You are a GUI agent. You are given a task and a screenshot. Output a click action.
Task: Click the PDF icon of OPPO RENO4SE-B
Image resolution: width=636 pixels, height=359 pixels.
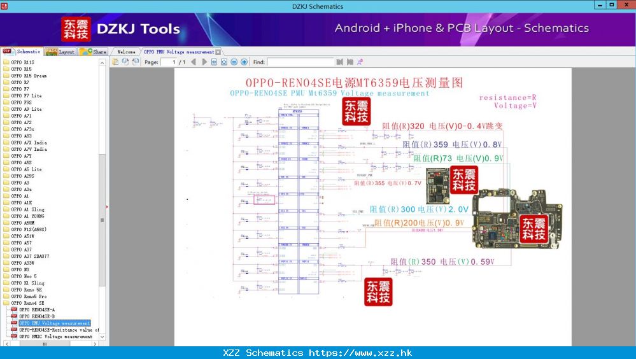14,316
